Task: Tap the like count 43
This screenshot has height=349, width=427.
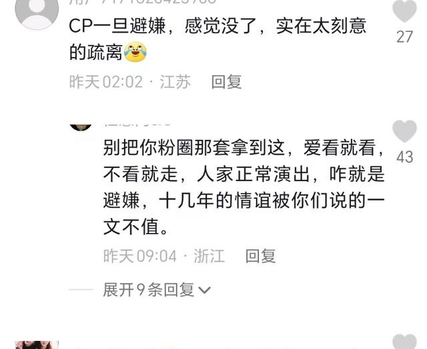Action: tap(405, 157)
